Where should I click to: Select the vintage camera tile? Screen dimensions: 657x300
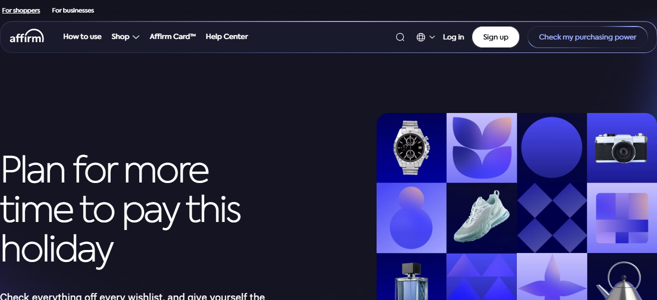[x=621, y=148]
